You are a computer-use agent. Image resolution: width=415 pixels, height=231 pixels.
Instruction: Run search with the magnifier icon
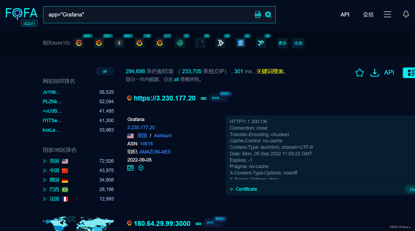point(268,15)
